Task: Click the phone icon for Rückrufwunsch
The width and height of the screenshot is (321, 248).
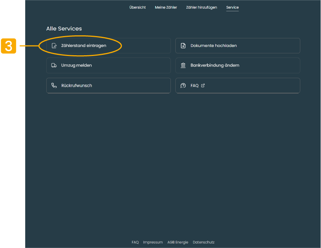Action: 54,86
